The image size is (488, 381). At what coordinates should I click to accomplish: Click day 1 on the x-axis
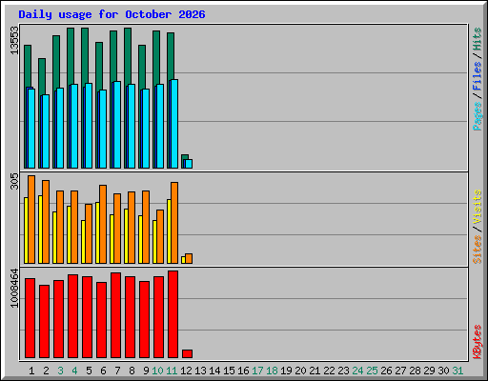click(31, 371)
